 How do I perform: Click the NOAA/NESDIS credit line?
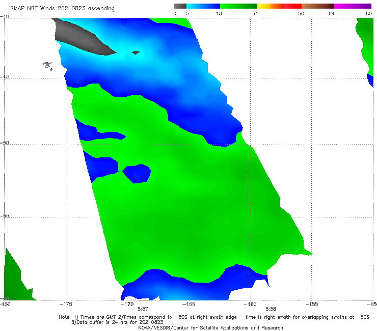click(210, 327)
